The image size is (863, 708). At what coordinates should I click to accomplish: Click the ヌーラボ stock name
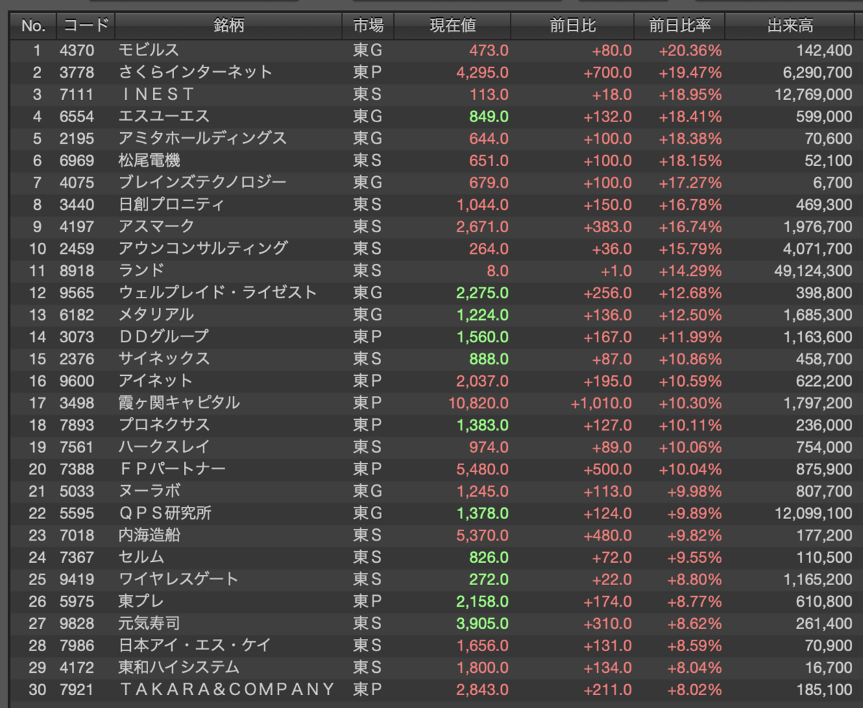(149, 491)
